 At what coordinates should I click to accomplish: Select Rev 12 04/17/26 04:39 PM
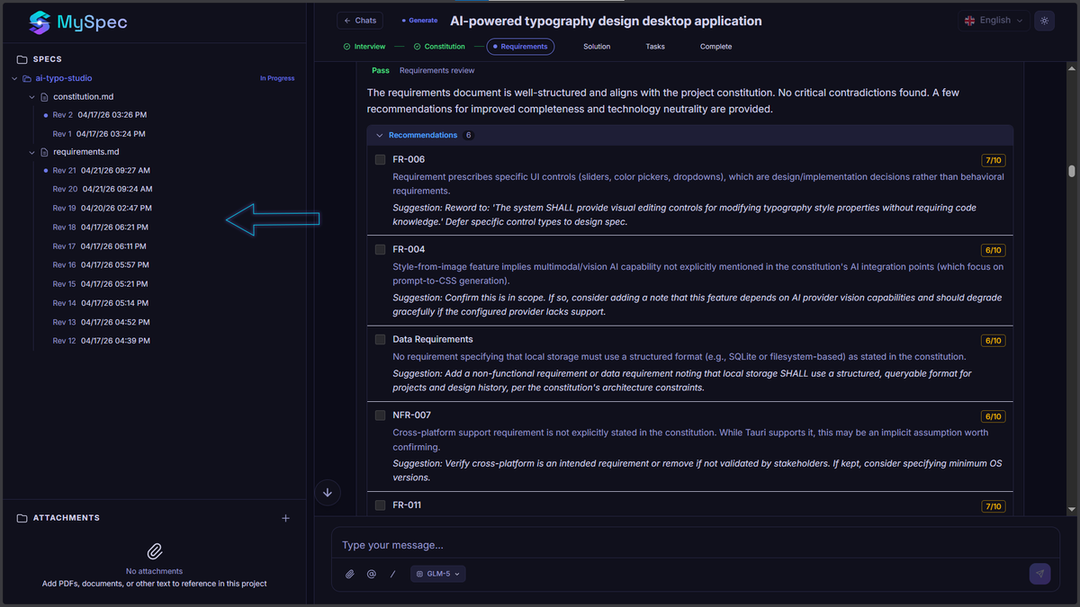(101, 341)
